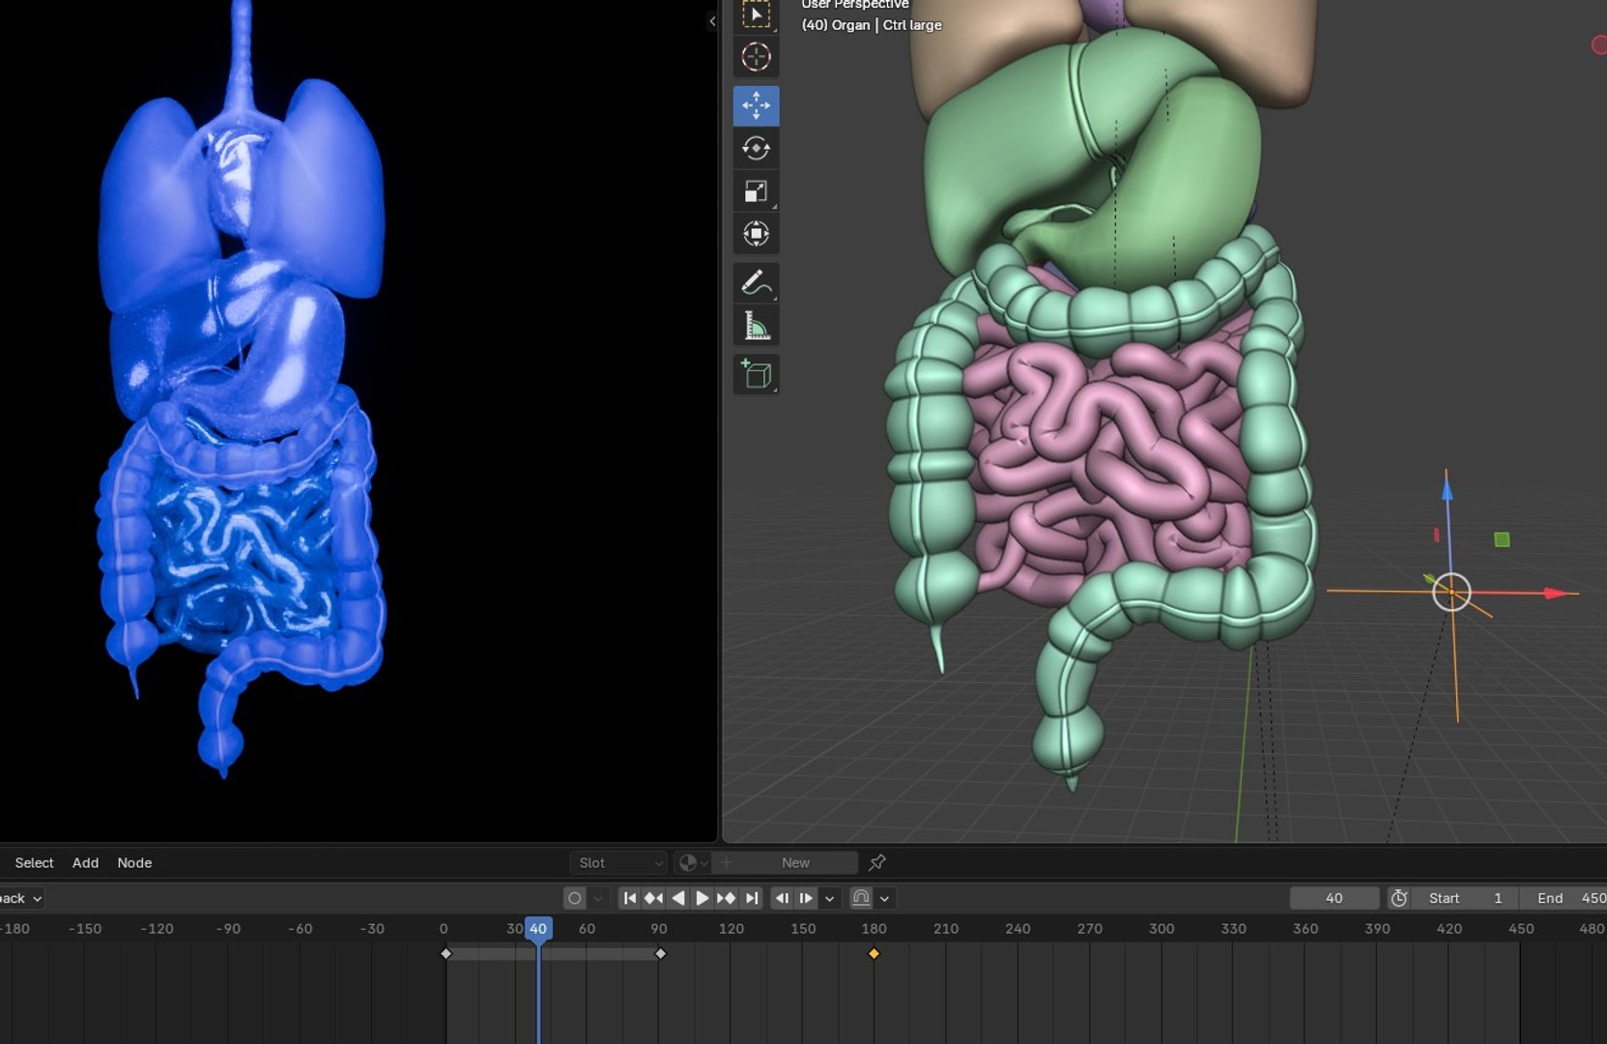Click the playhead marker at frame 40
1607x1044 pixels.
(x=538, y=928)
